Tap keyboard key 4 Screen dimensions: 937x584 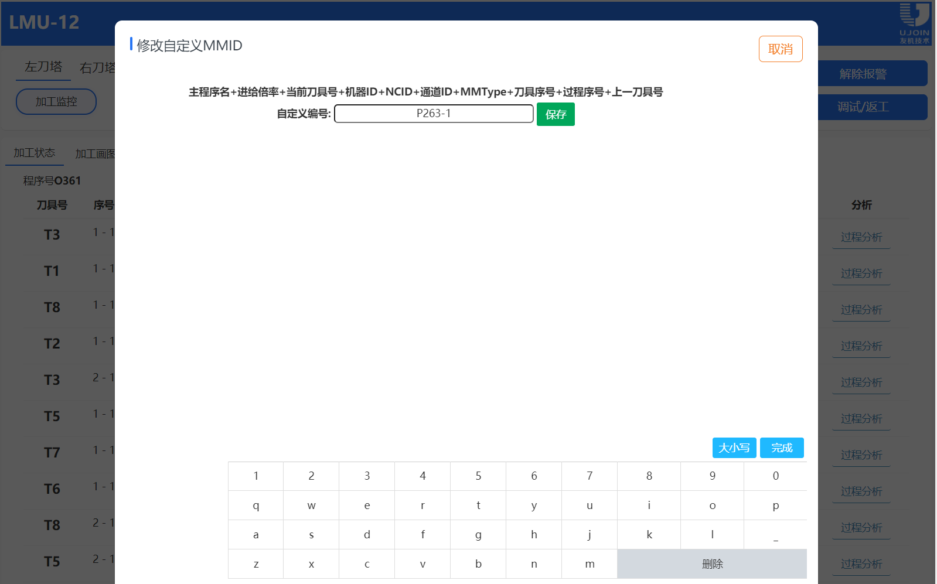pos(422,476)
